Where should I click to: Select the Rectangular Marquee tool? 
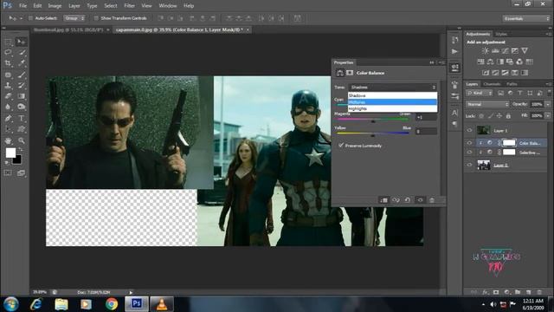click(8, 42)
